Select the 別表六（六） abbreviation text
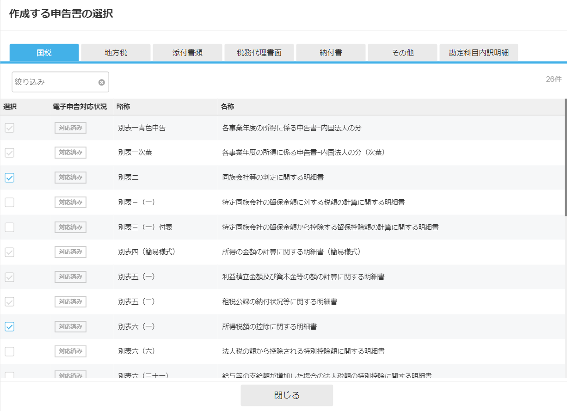 pos(136,351)
